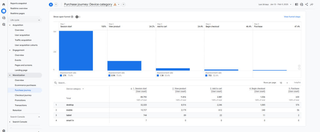Open the Insights sparkline icon
Viewport: 320px width, 132px height.
point(312,4)
